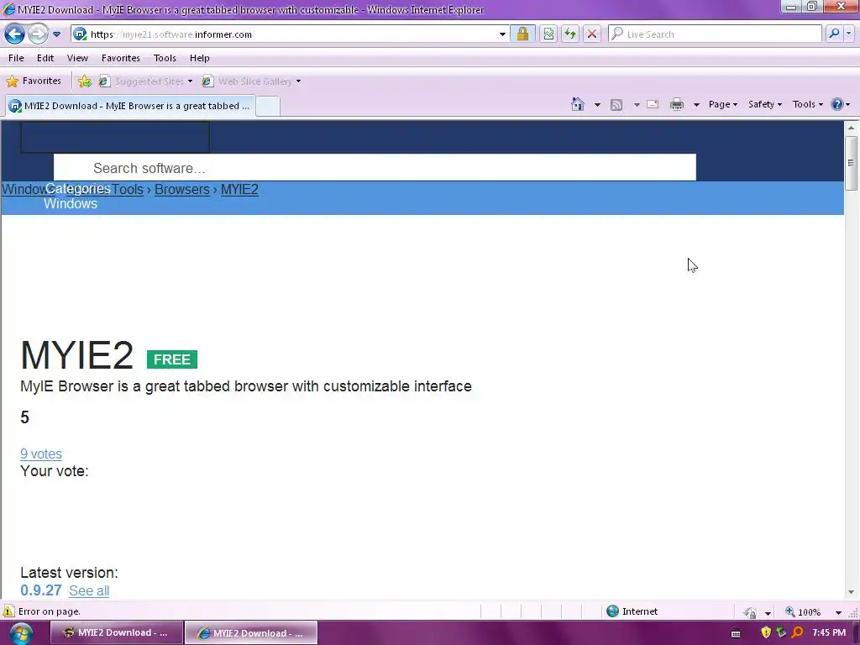Click Add to Favorites Bar icon
The height and width of the screenshot is (645, 860).
click(85, 81)
